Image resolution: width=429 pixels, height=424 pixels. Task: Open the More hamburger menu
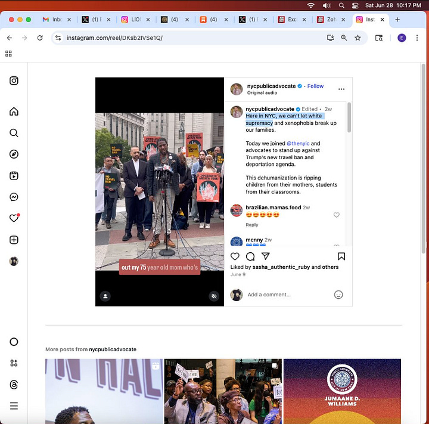(14, 406)
